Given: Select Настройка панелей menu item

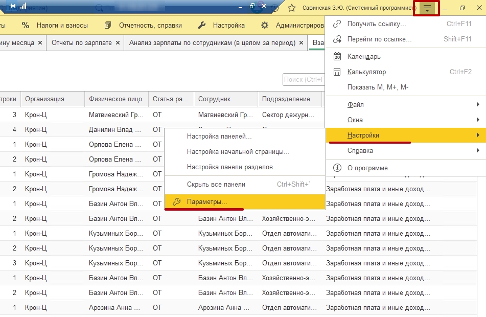Looking at the screenshot, I should 219,137.
